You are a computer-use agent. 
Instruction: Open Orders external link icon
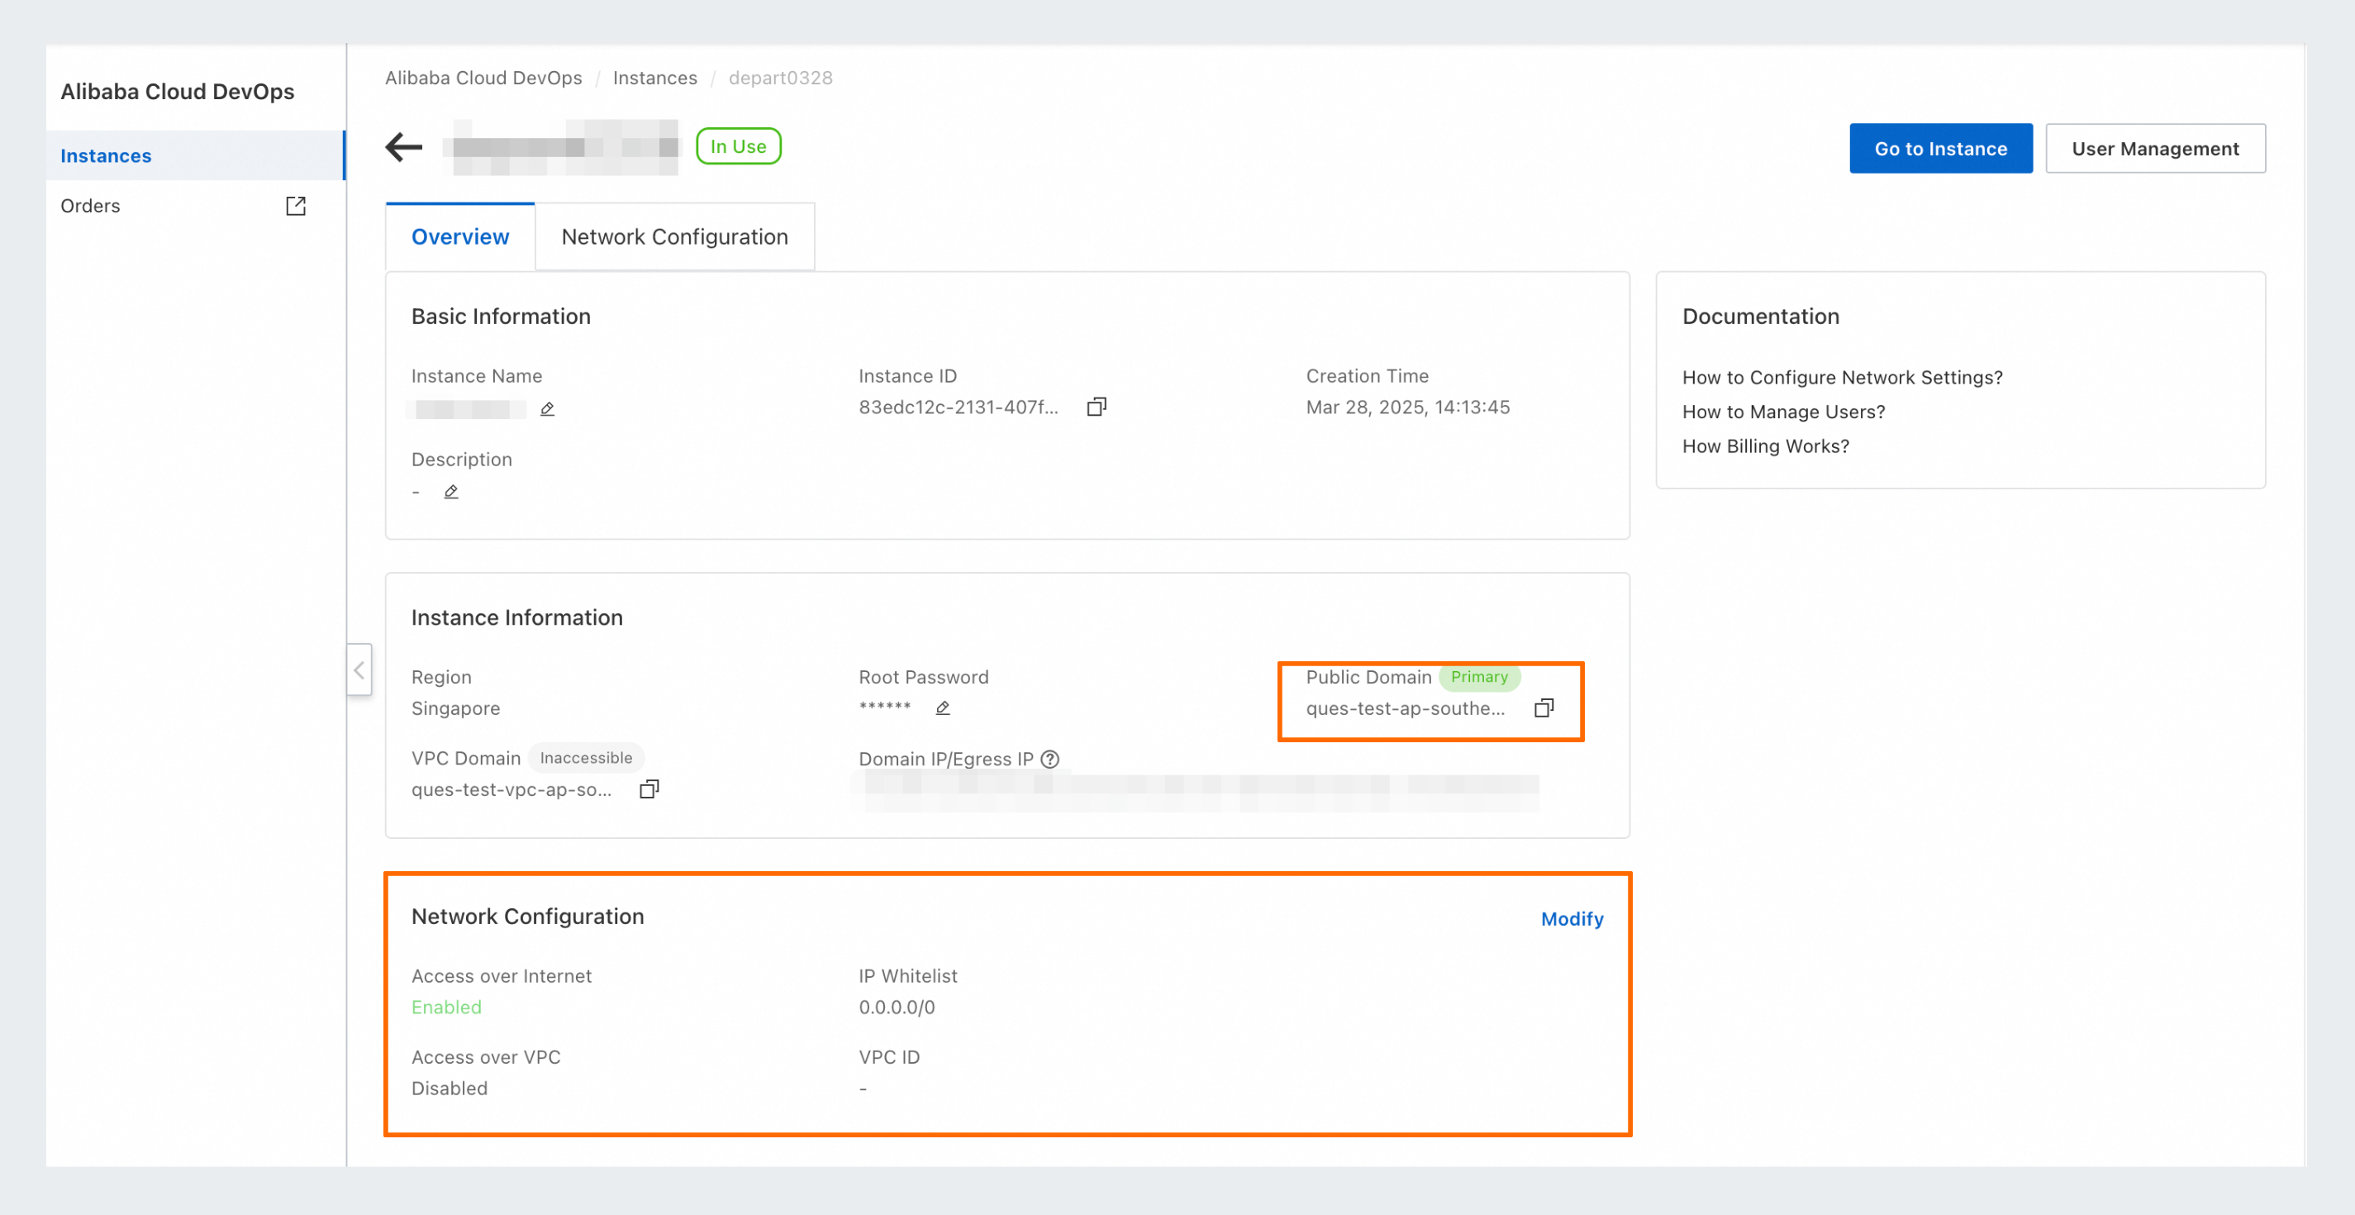click(x=295, y=206)
